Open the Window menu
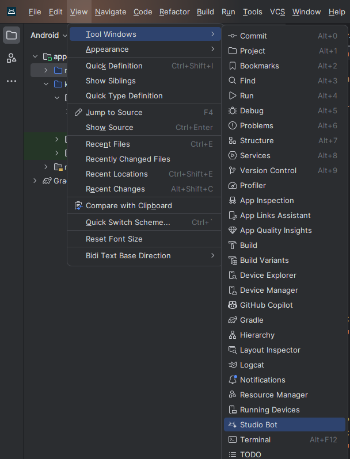350x459 pixels. pyautogui.click(x=306, y=12)
